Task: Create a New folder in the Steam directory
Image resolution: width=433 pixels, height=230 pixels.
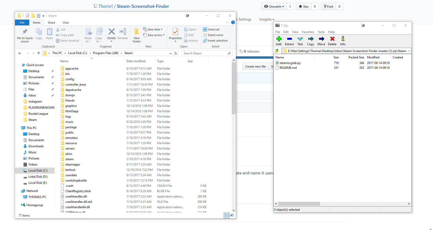Action: click(x=136, y=35)
